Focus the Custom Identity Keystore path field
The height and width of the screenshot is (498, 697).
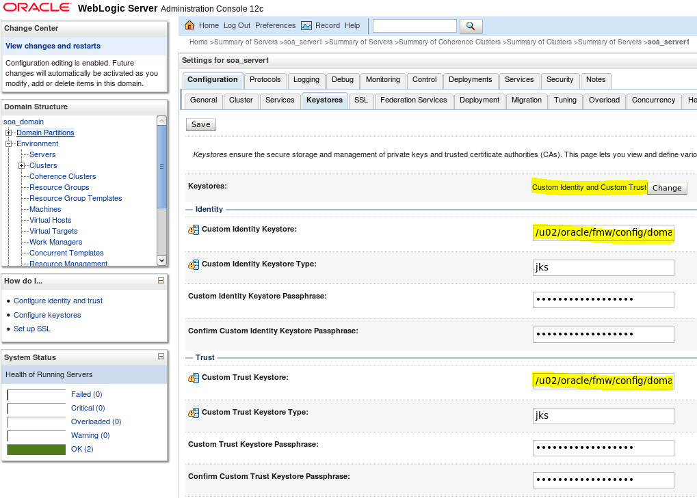point(603,233)
